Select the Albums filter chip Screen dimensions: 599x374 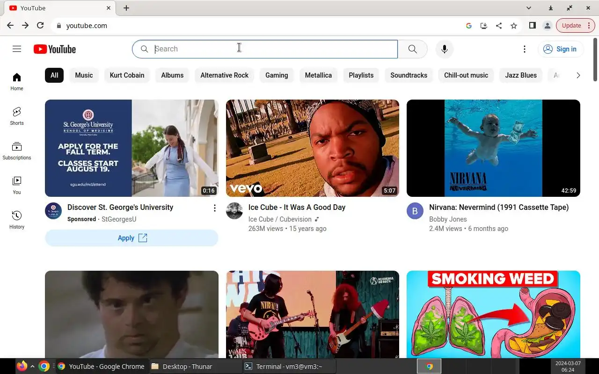[172, 75]
